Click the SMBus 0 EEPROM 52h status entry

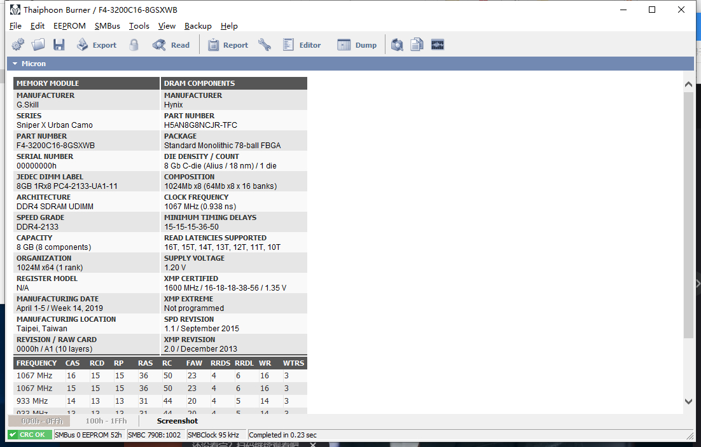(x=88, y=434)
